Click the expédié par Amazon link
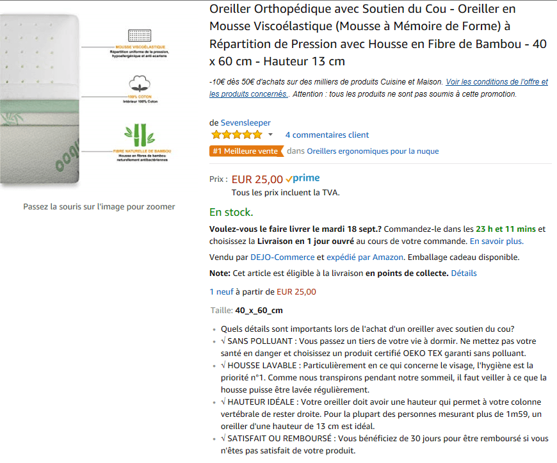Image resolution: width=557 pixels, height=463 pixels. [x=365, y=257]
